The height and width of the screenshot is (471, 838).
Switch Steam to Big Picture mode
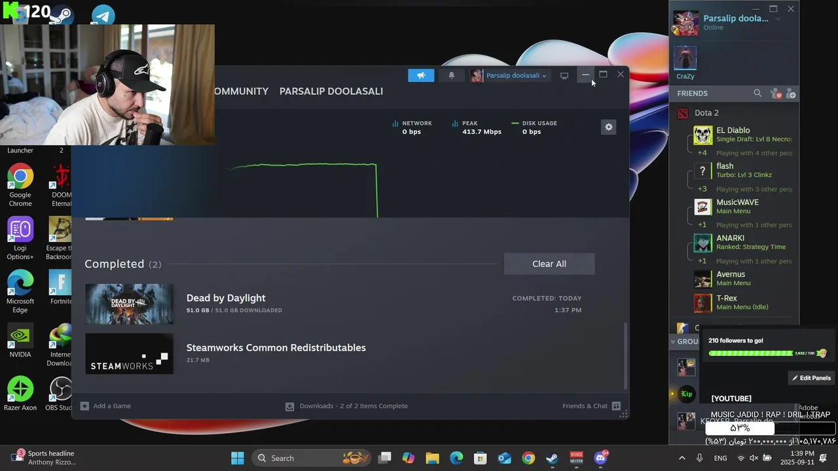click(x=564, y=75)
